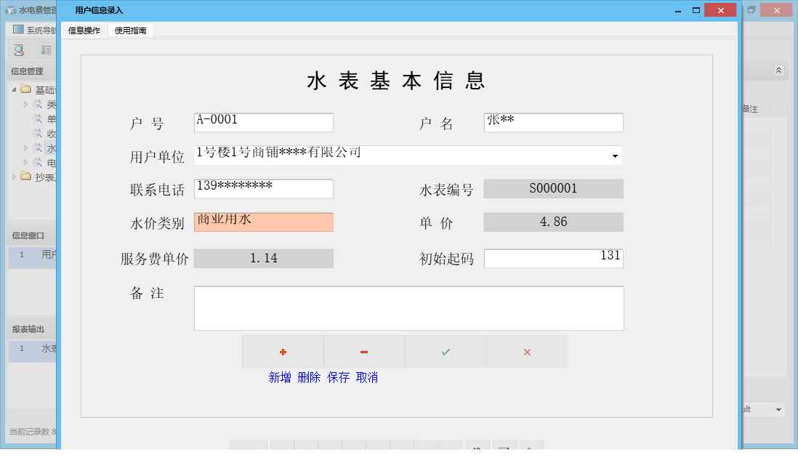Click the highlighted 商业用水 water price field
This screenshot has width=798, height=476.
coord(263,222)
